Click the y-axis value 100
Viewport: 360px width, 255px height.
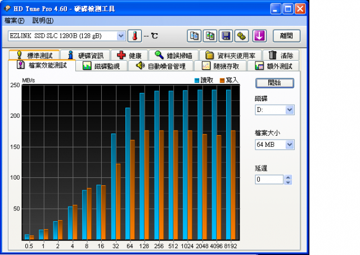click(15, 177)
